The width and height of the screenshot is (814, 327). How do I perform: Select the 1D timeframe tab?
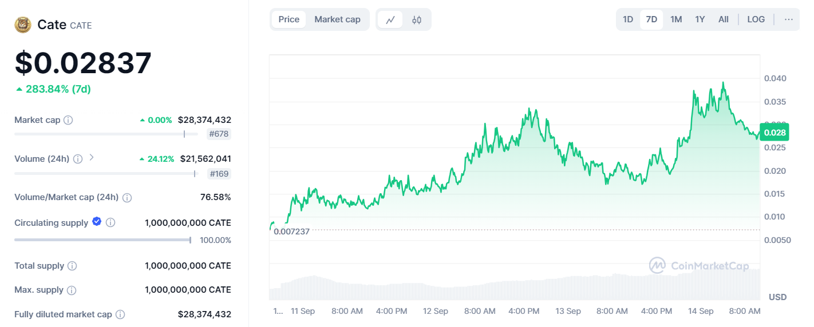(x=628, y=19)
